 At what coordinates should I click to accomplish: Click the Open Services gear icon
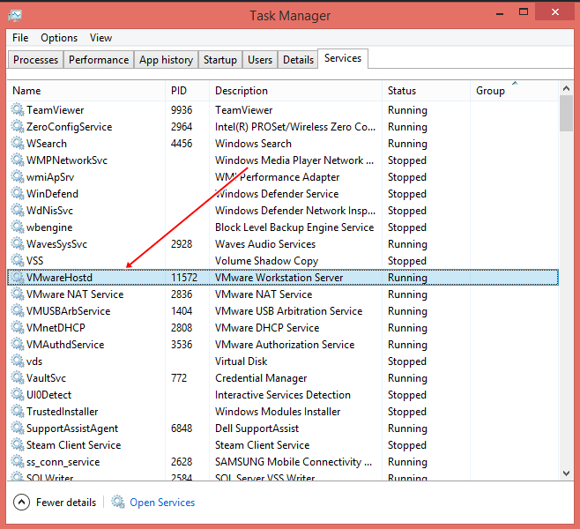click(x=118, y=502)
